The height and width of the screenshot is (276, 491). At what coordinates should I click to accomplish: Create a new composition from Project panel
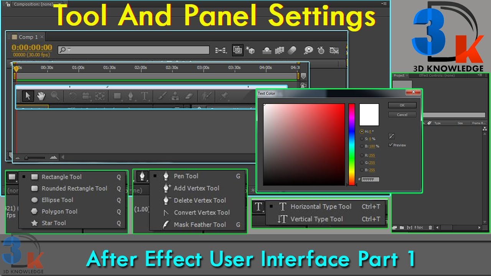pyautogui.click(x=409, y=228)
